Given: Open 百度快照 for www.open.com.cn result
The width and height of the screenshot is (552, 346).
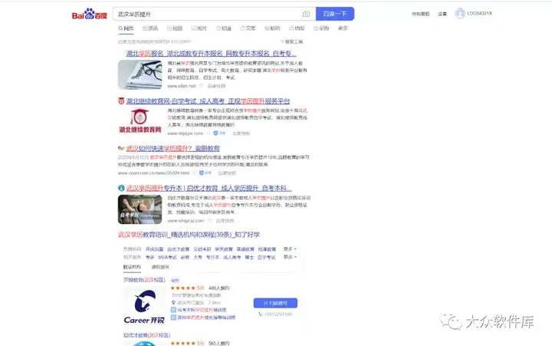Looking at the screenshot, I should [x=227, y=173].
